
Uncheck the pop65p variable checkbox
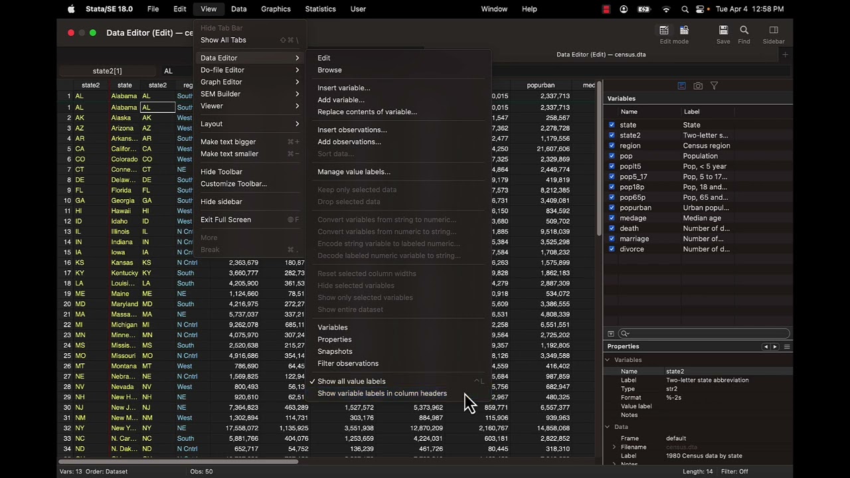tap(612, 197)
